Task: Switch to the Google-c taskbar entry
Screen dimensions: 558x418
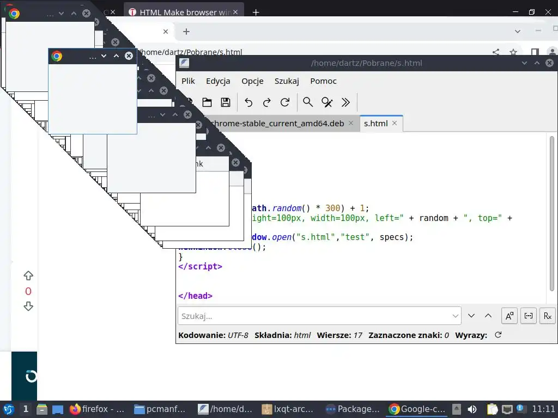Action: tap(416, 409)
